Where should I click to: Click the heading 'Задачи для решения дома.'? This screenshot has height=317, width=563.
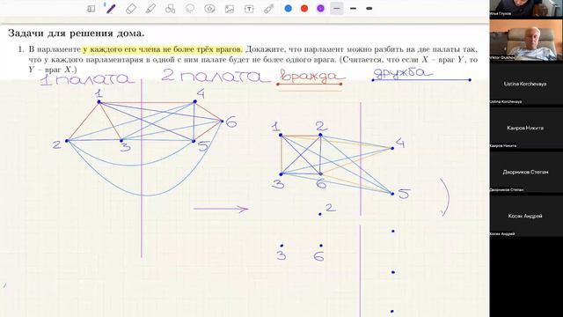tap(77, 33)
